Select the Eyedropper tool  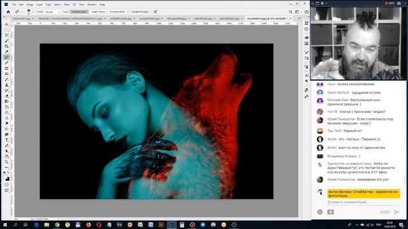point(7,52)
